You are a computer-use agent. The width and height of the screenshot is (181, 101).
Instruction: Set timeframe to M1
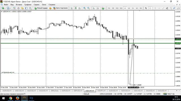(109, 8)
